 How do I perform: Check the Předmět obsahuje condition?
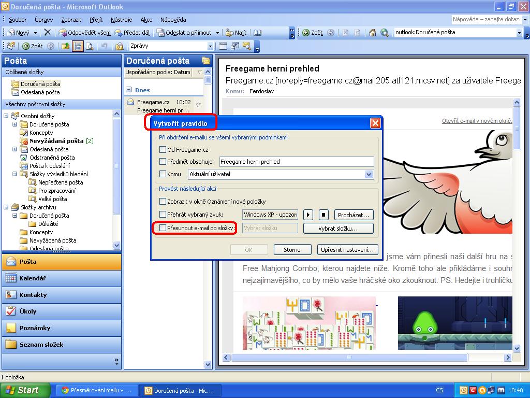click(163, 162)
